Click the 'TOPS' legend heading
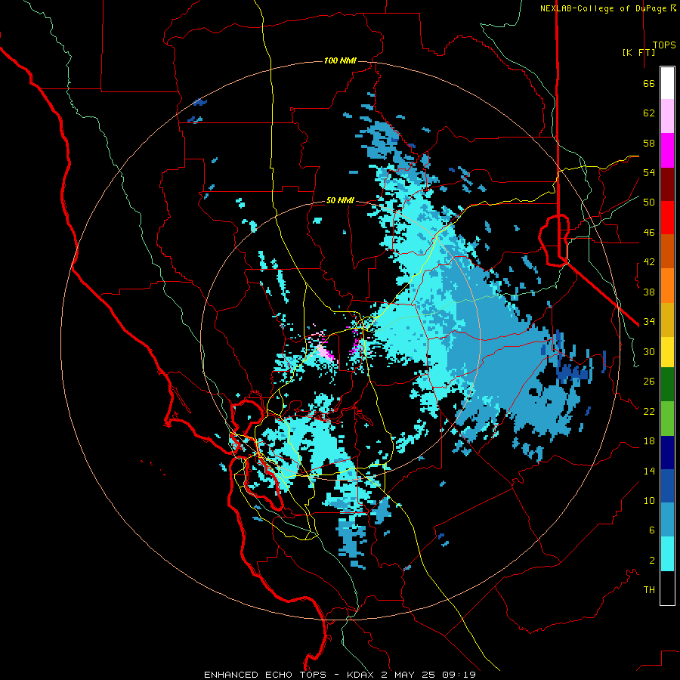The image size is (680, 680). coord(664,45)
